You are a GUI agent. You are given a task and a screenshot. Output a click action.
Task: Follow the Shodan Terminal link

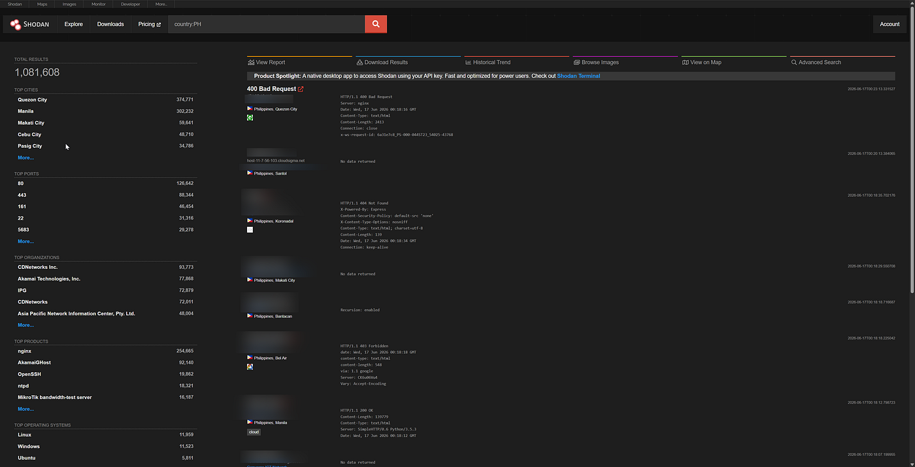(578, 76)
